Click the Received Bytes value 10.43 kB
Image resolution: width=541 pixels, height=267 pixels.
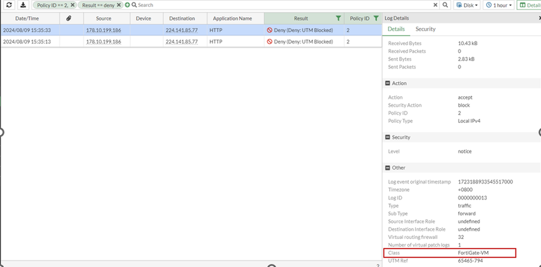pos(468,43)
